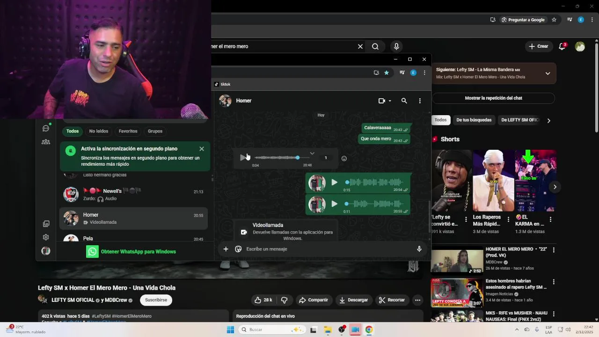
Task: Dislike the Lefty SM video
Action: 284,300
